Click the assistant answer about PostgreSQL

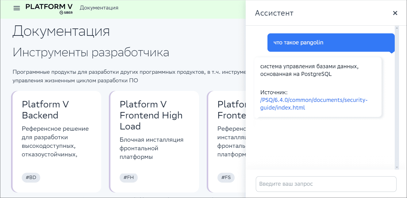(307, 69)
